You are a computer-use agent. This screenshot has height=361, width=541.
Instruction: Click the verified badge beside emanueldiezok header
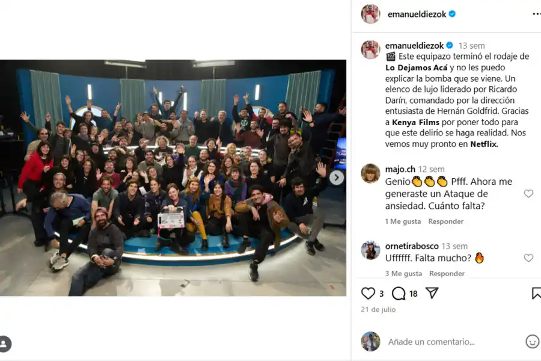click(x=452, y=14)
